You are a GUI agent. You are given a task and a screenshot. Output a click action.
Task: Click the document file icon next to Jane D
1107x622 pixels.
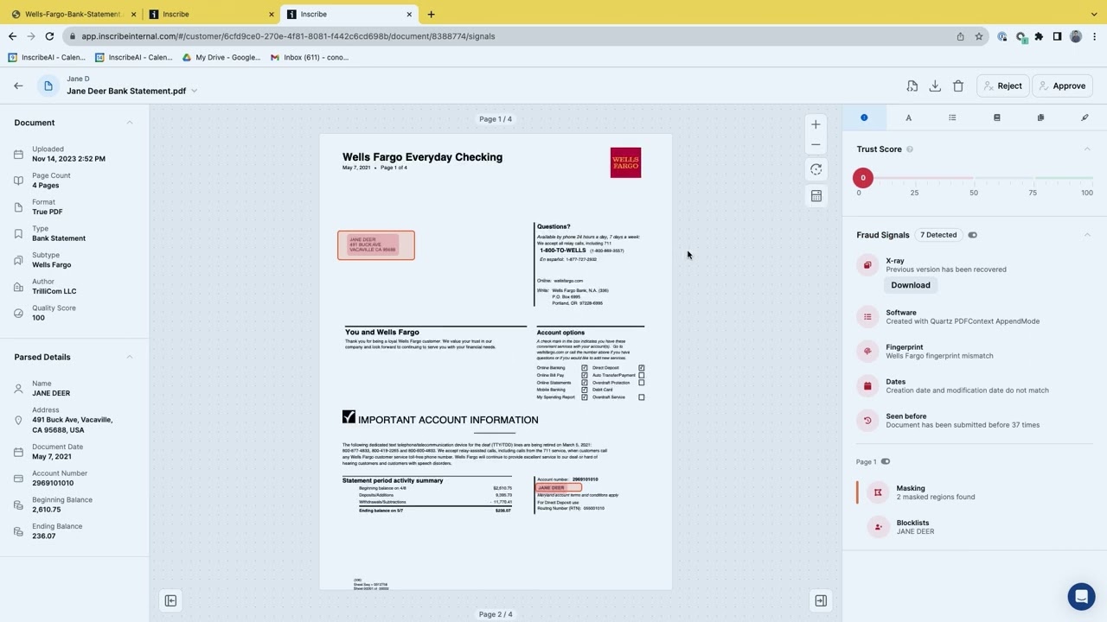48,86
